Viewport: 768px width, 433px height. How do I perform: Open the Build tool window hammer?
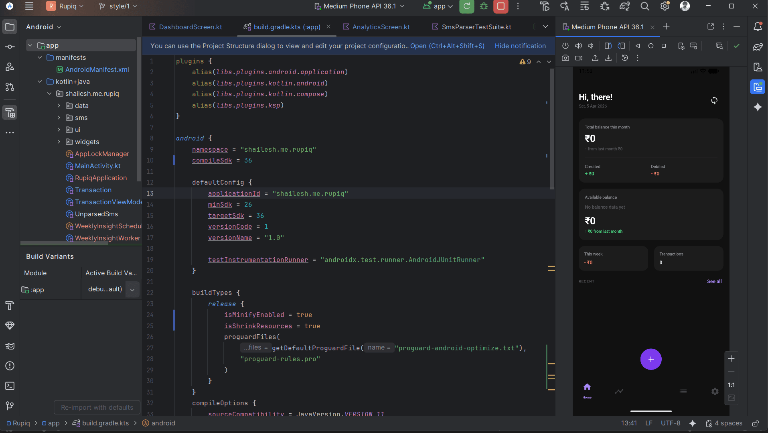coord(10,306)
